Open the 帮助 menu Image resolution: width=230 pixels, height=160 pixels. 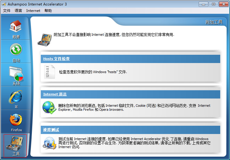[48, 11]
